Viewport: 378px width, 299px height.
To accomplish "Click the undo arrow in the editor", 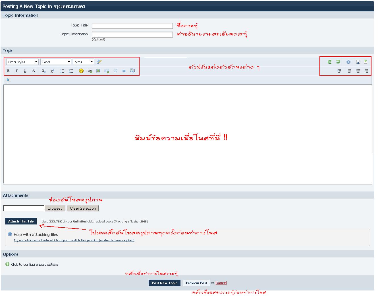I will (330, 62).
